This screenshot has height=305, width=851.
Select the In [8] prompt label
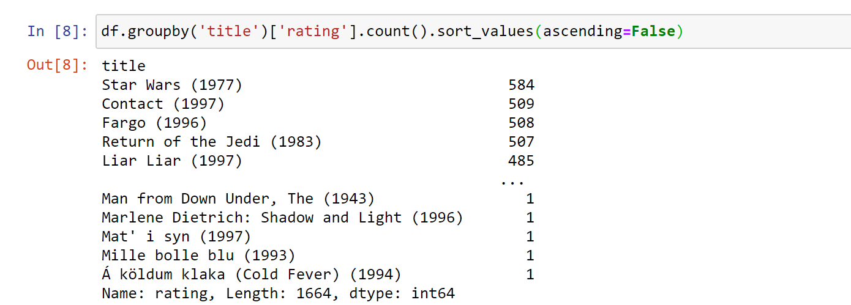(58, 31)
